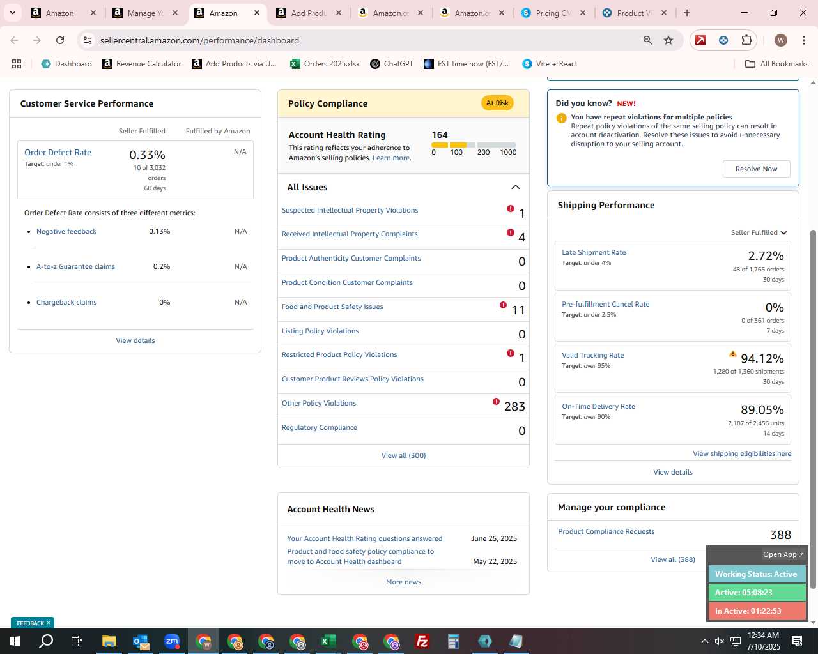Viewport: 818px width, 654px height.
Task: Open Food and Product Safety Issues
Action: pyautogui.click(x=332, y=307)
